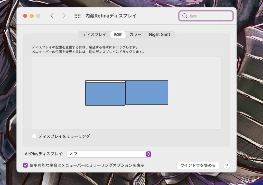
Task: Enable ディスプレイをミラーリング checkbox
Action: click(x=34, y=136)
